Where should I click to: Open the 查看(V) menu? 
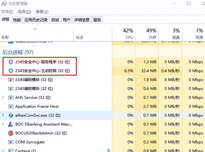[42, 12]
